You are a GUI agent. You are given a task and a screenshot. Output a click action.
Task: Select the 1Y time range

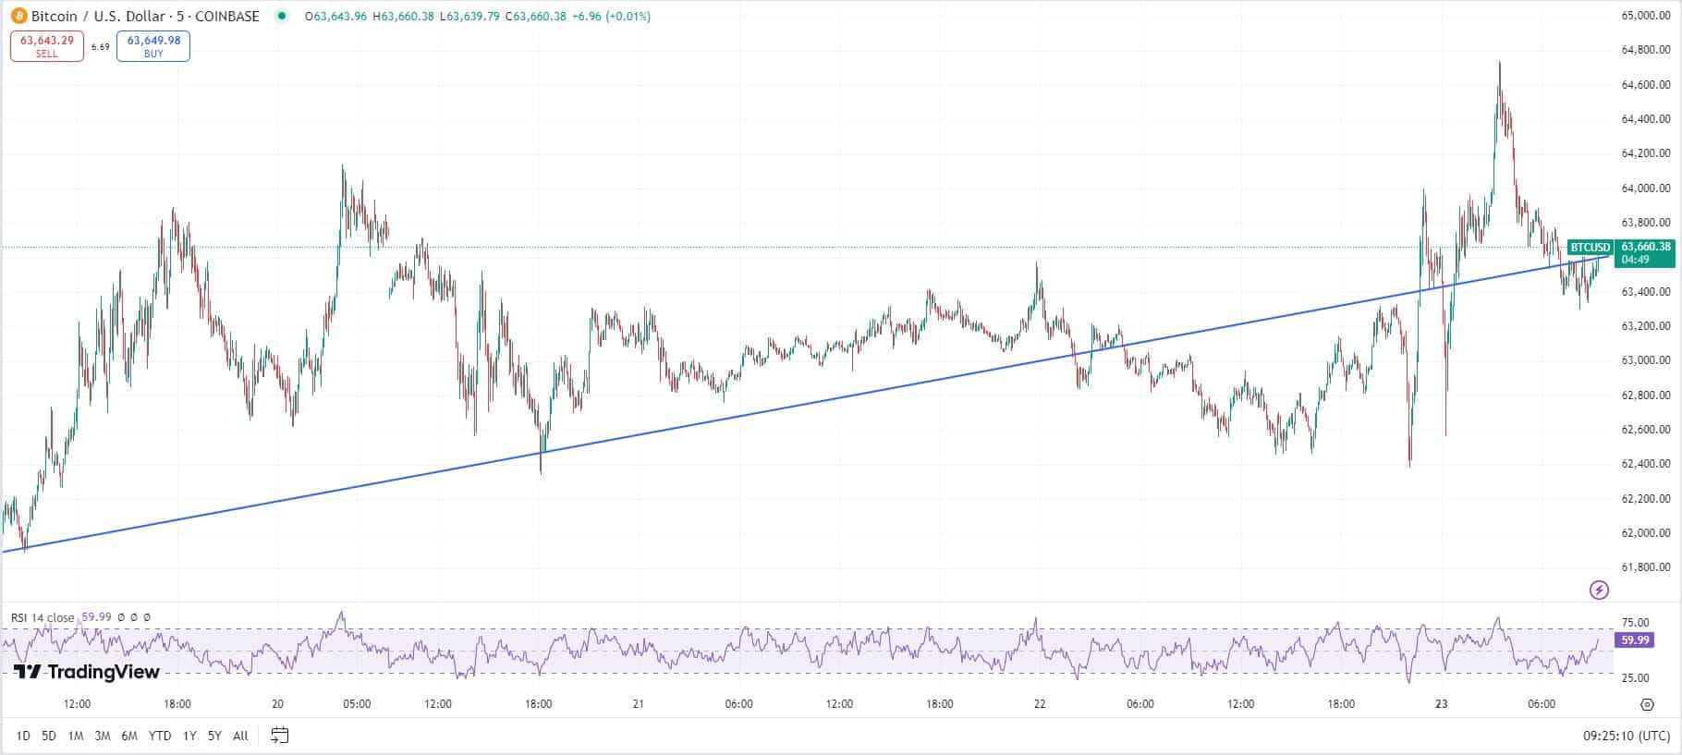[x=189, y=736]
